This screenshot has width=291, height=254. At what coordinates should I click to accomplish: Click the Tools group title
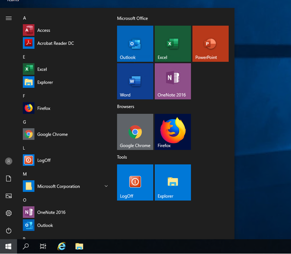point(122,157)
